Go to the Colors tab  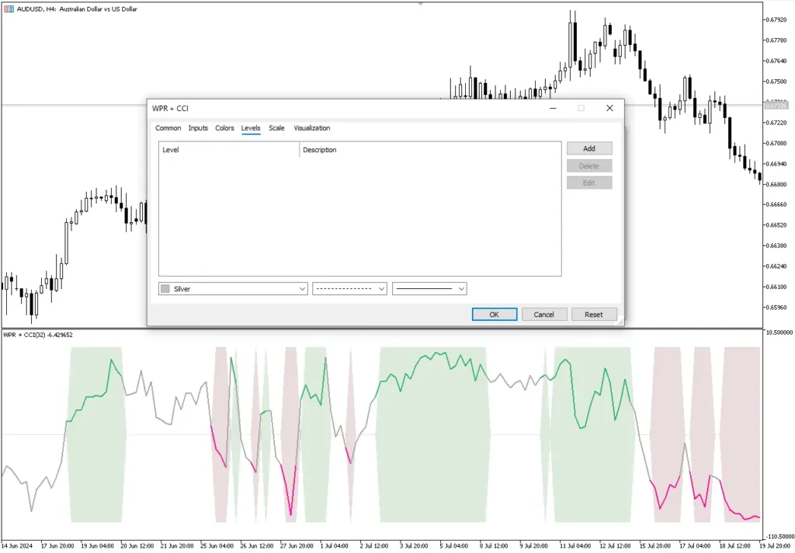tap(224, 128)
